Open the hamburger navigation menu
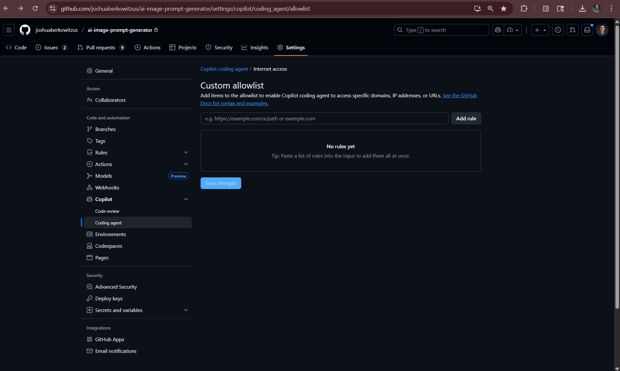 click(9, 30)
